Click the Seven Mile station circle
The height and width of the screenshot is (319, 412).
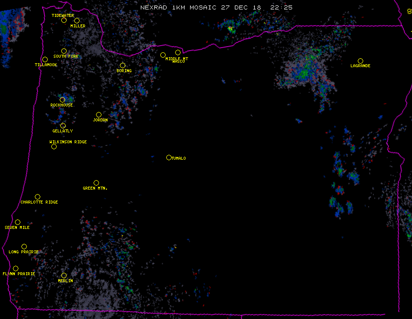(17, 222)
